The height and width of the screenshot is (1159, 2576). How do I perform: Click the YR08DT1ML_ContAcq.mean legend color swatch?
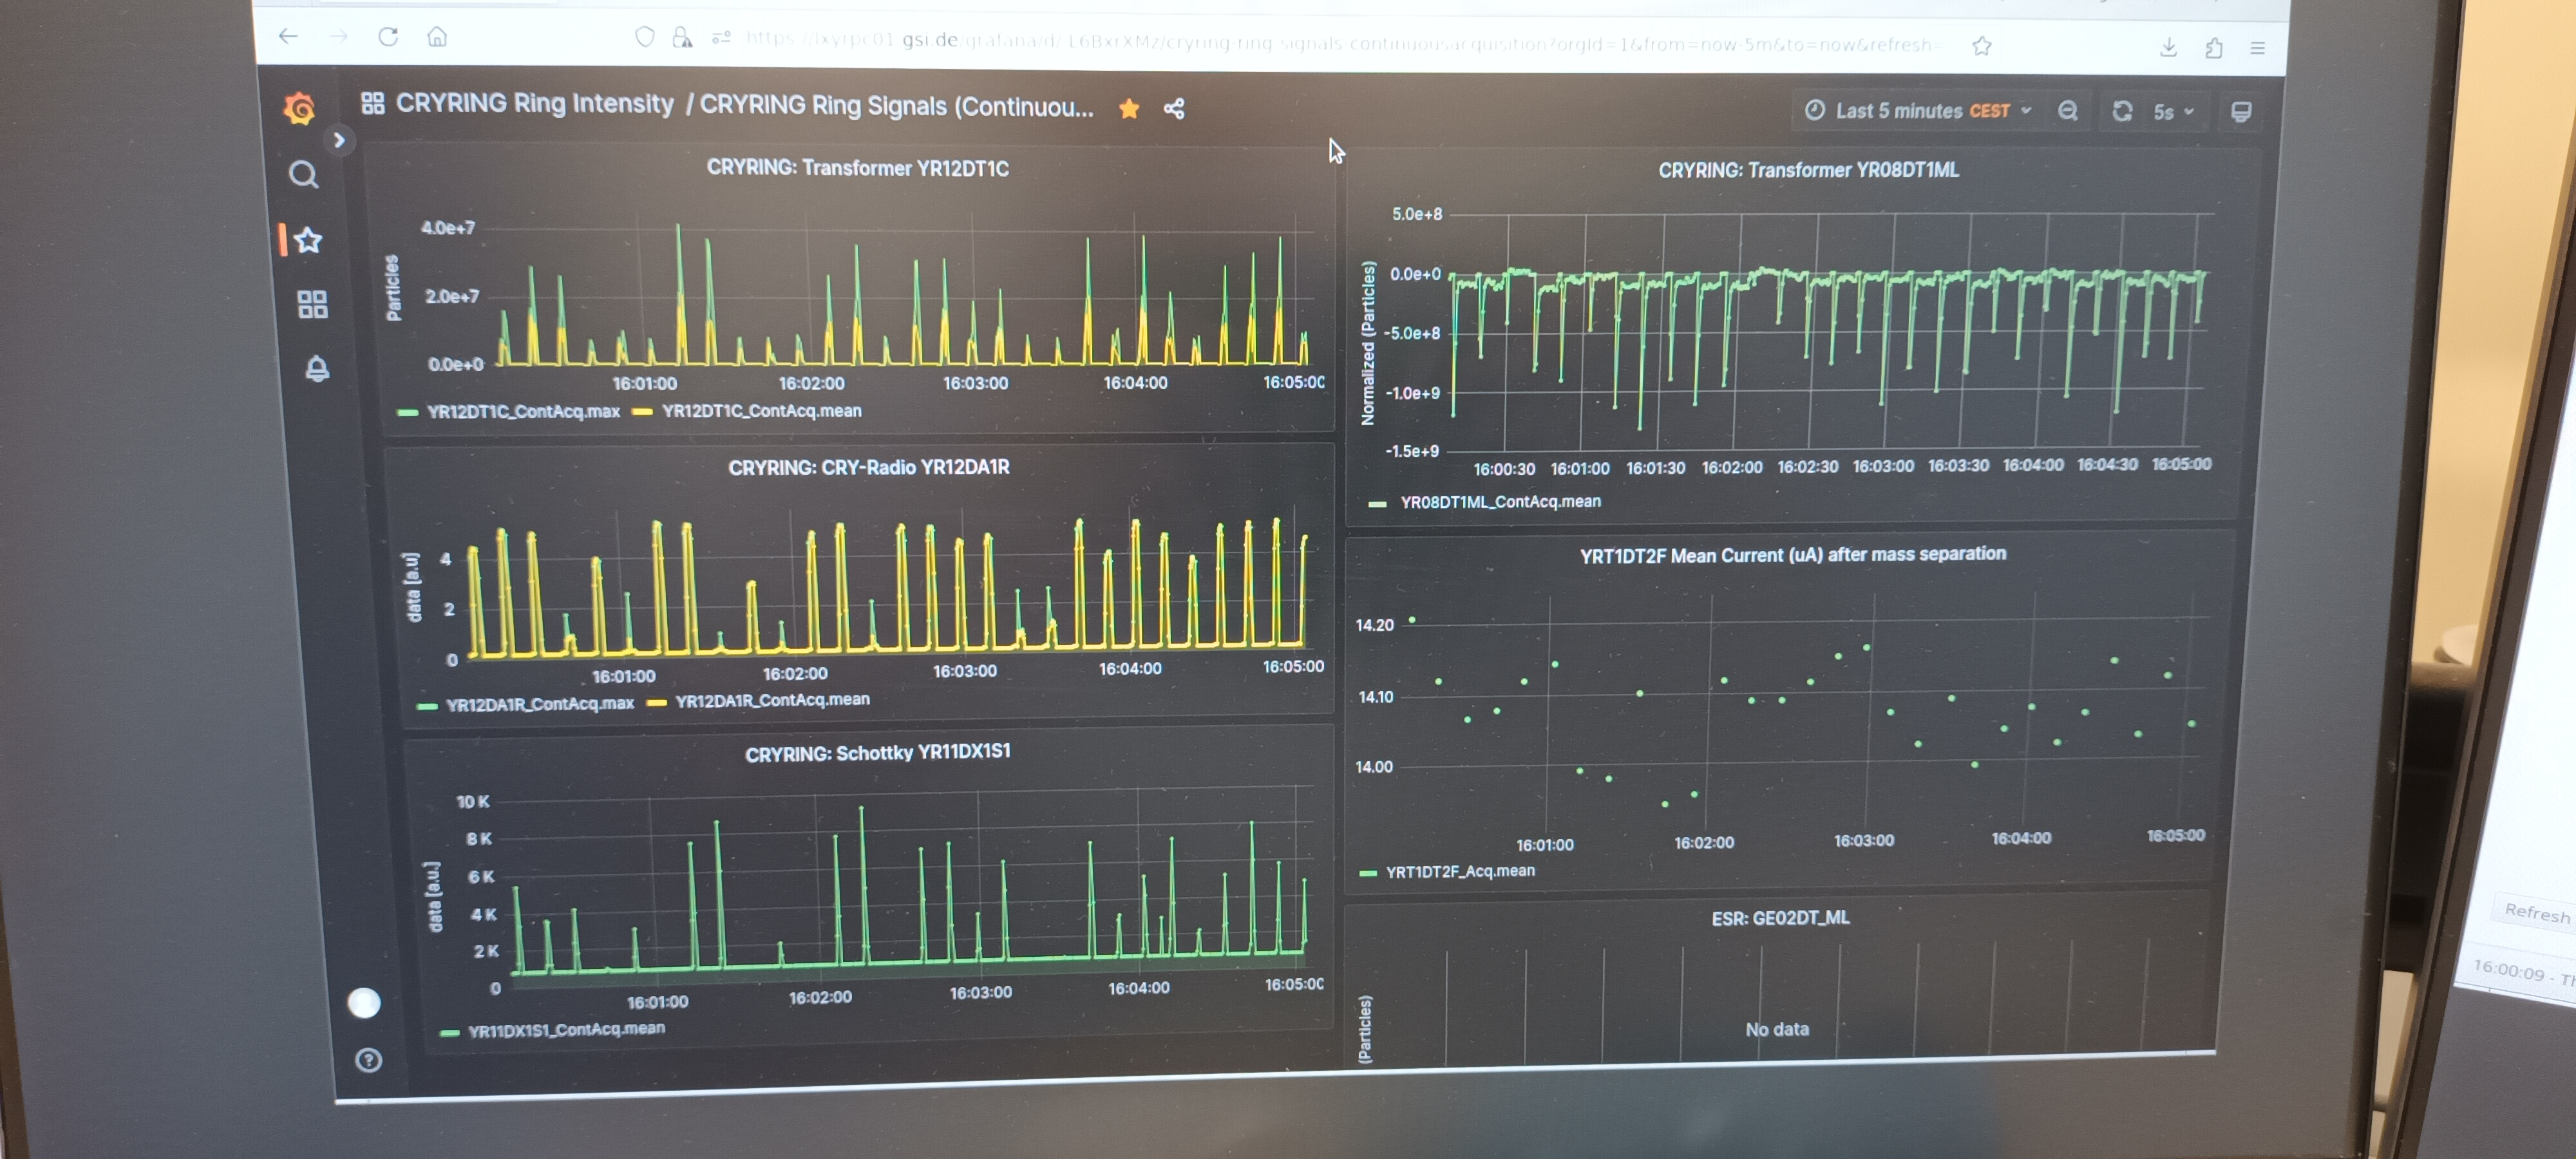pyautogui.click(x=1376, y=503)
